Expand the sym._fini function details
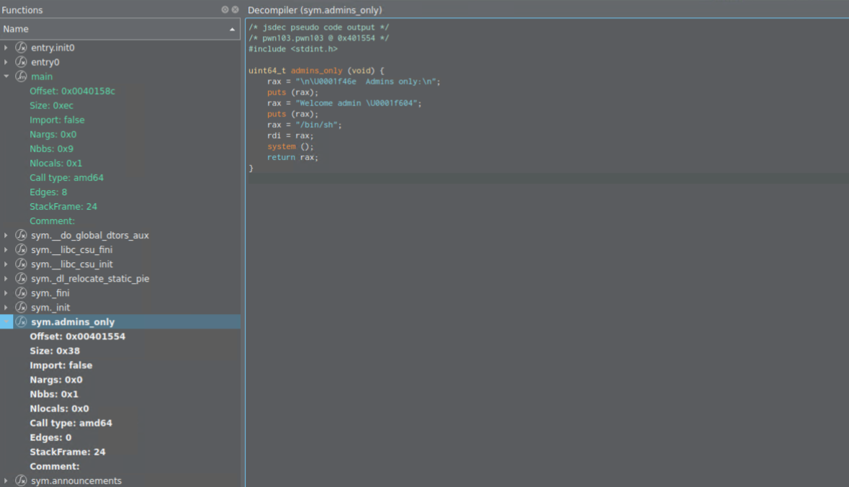This screenshot has height=487, width=849. coord(6,293)
